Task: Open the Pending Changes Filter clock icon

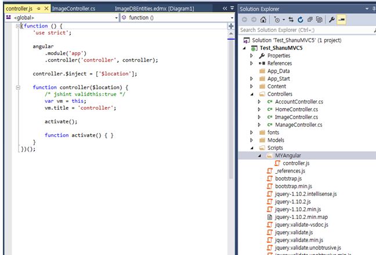Action: (x=277, y=20)
